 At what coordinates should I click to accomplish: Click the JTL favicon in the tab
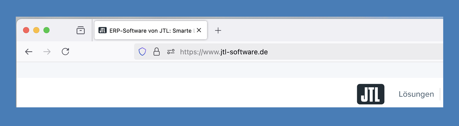click(102, 30)
